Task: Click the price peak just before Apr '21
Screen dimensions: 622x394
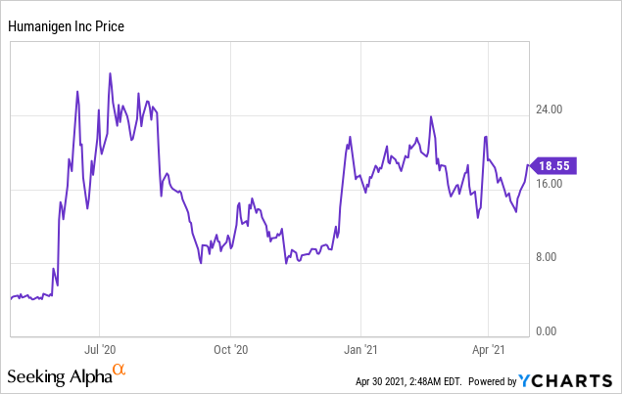Action: tap(485, 137)
